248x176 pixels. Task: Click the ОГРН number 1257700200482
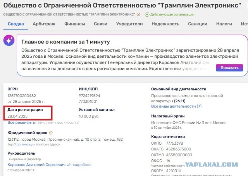click(x=22, y=96)
